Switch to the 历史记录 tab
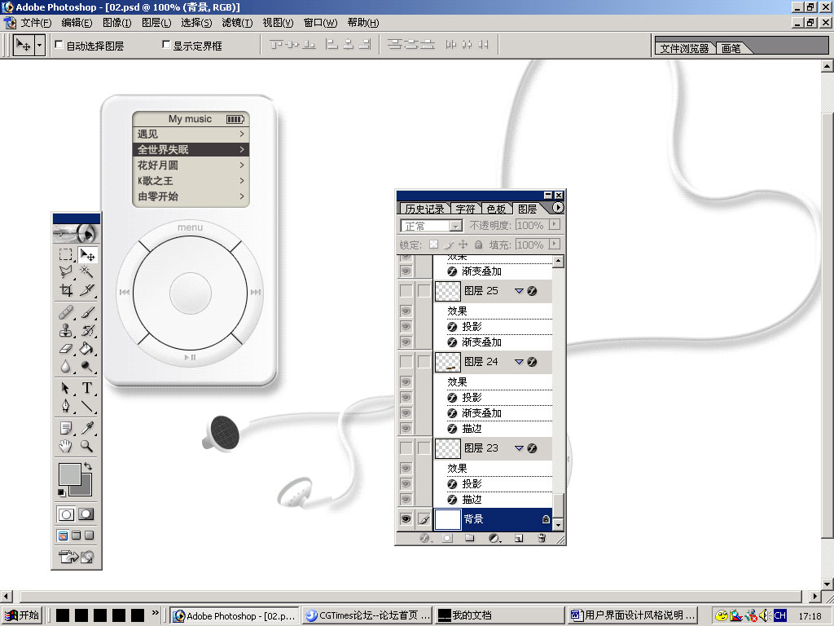 point(424,209)
